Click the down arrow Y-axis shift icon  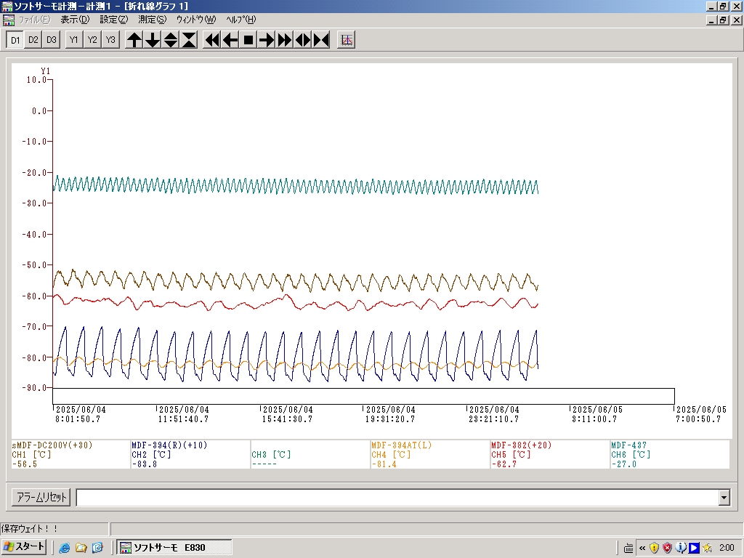point(153,40)
